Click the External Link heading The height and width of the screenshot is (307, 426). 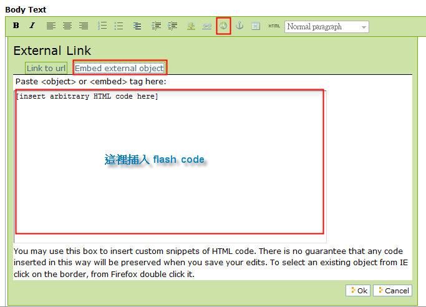[x=52, y=51]
